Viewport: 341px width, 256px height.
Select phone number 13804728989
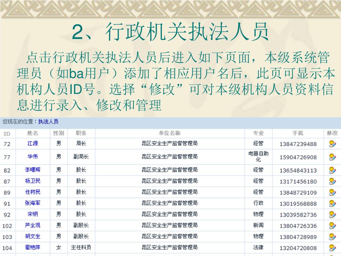pyautogui.click(x=298, y=237)
